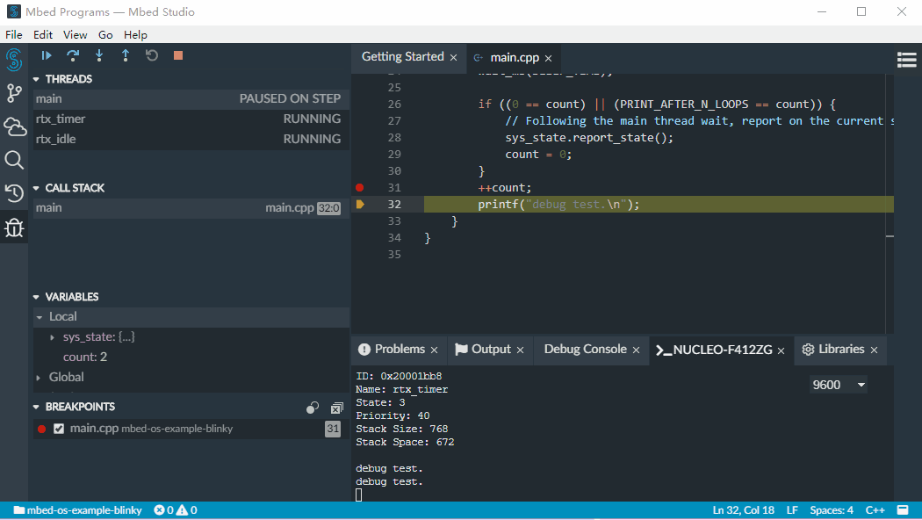Switch to the Libraries tab

coord(841,349)
